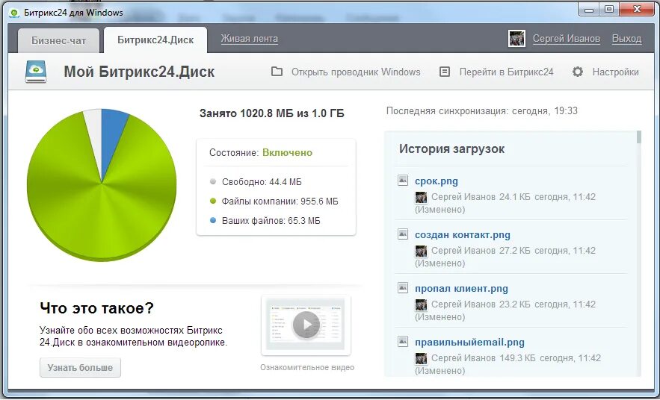Click the Битрикс24 app icon in the title bar
The width and height of the screenshot is (660, 400).
[14, 13]
